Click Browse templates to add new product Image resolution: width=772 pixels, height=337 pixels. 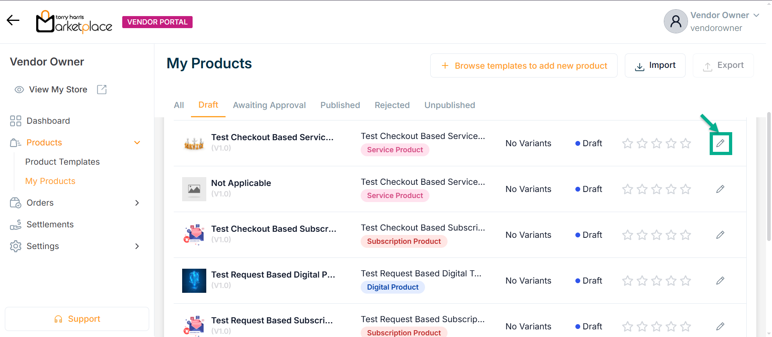(524, 65)
